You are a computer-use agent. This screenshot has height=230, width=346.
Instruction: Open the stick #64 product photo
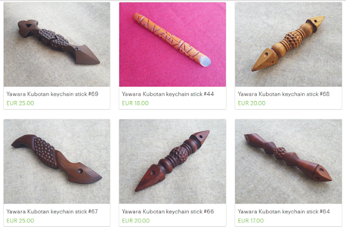point(288,161)
